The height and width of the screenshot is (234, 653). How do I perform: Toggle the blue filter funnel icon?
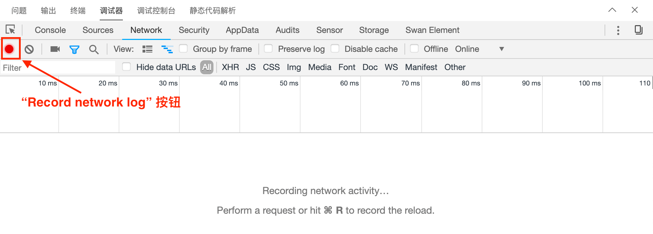click(x=74, y=49)
